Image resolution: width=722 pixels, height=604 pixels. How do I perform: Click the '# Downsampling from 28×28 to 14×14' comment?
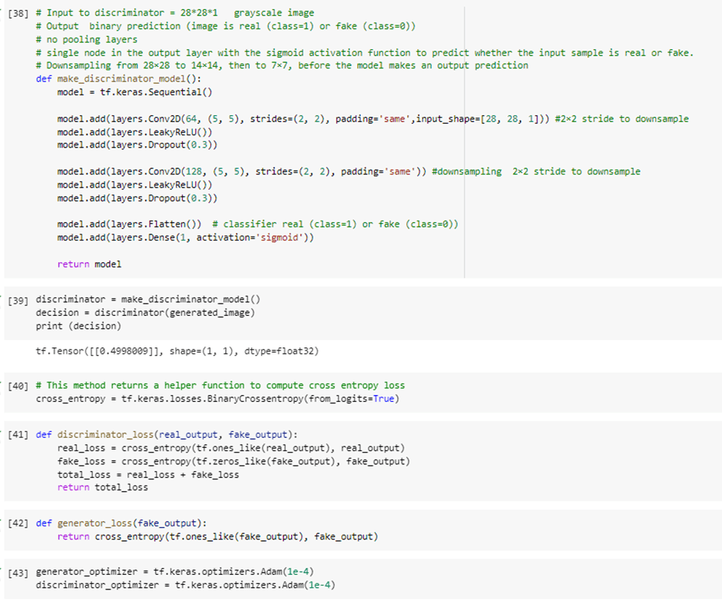pyautogui.click(x=282, y=65)
